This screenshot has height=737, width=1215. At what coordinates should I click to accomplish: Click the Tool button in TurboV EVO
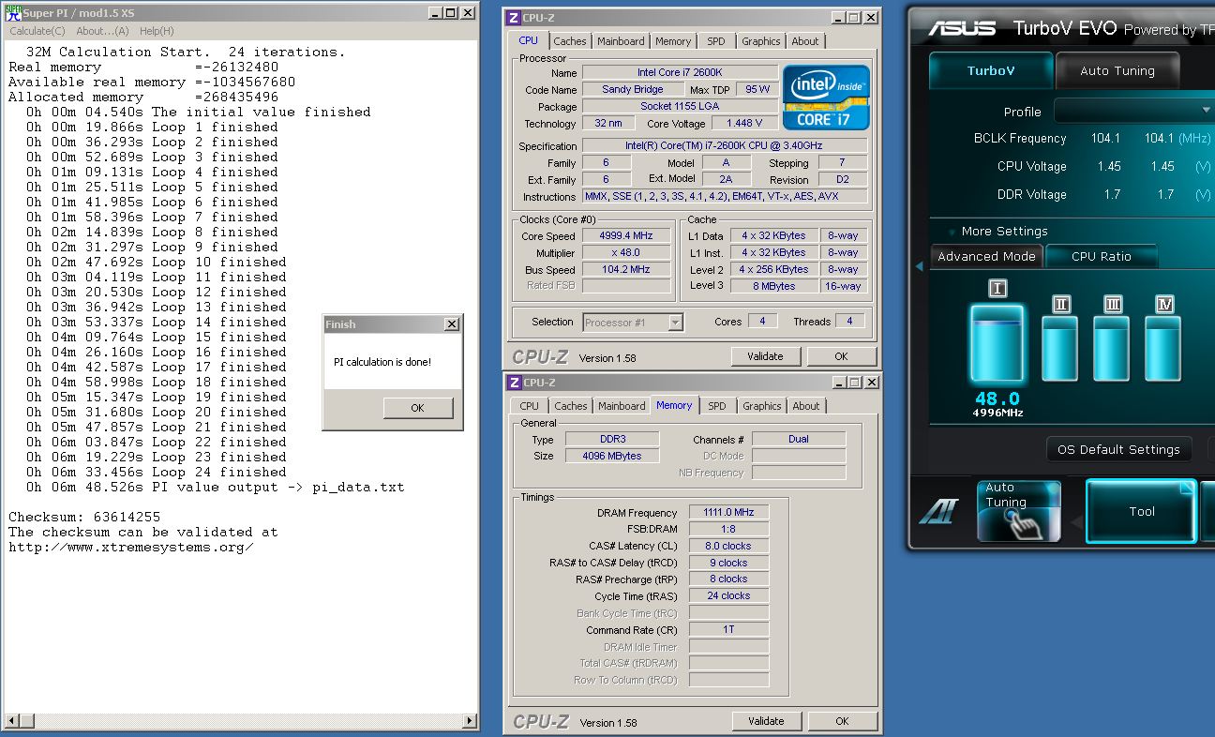(x=1141, y=511)
